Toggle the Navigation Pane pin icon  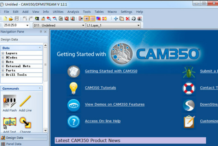tap(41, 32)
